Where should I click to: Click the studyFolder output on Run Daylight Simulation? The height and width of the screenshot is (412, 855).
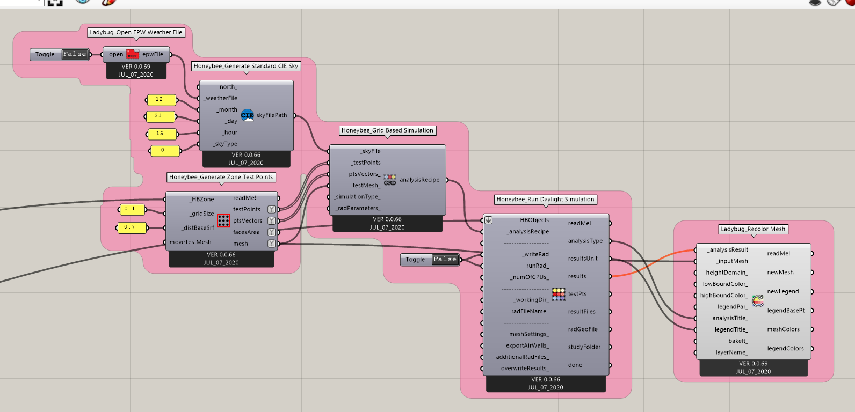584,347
